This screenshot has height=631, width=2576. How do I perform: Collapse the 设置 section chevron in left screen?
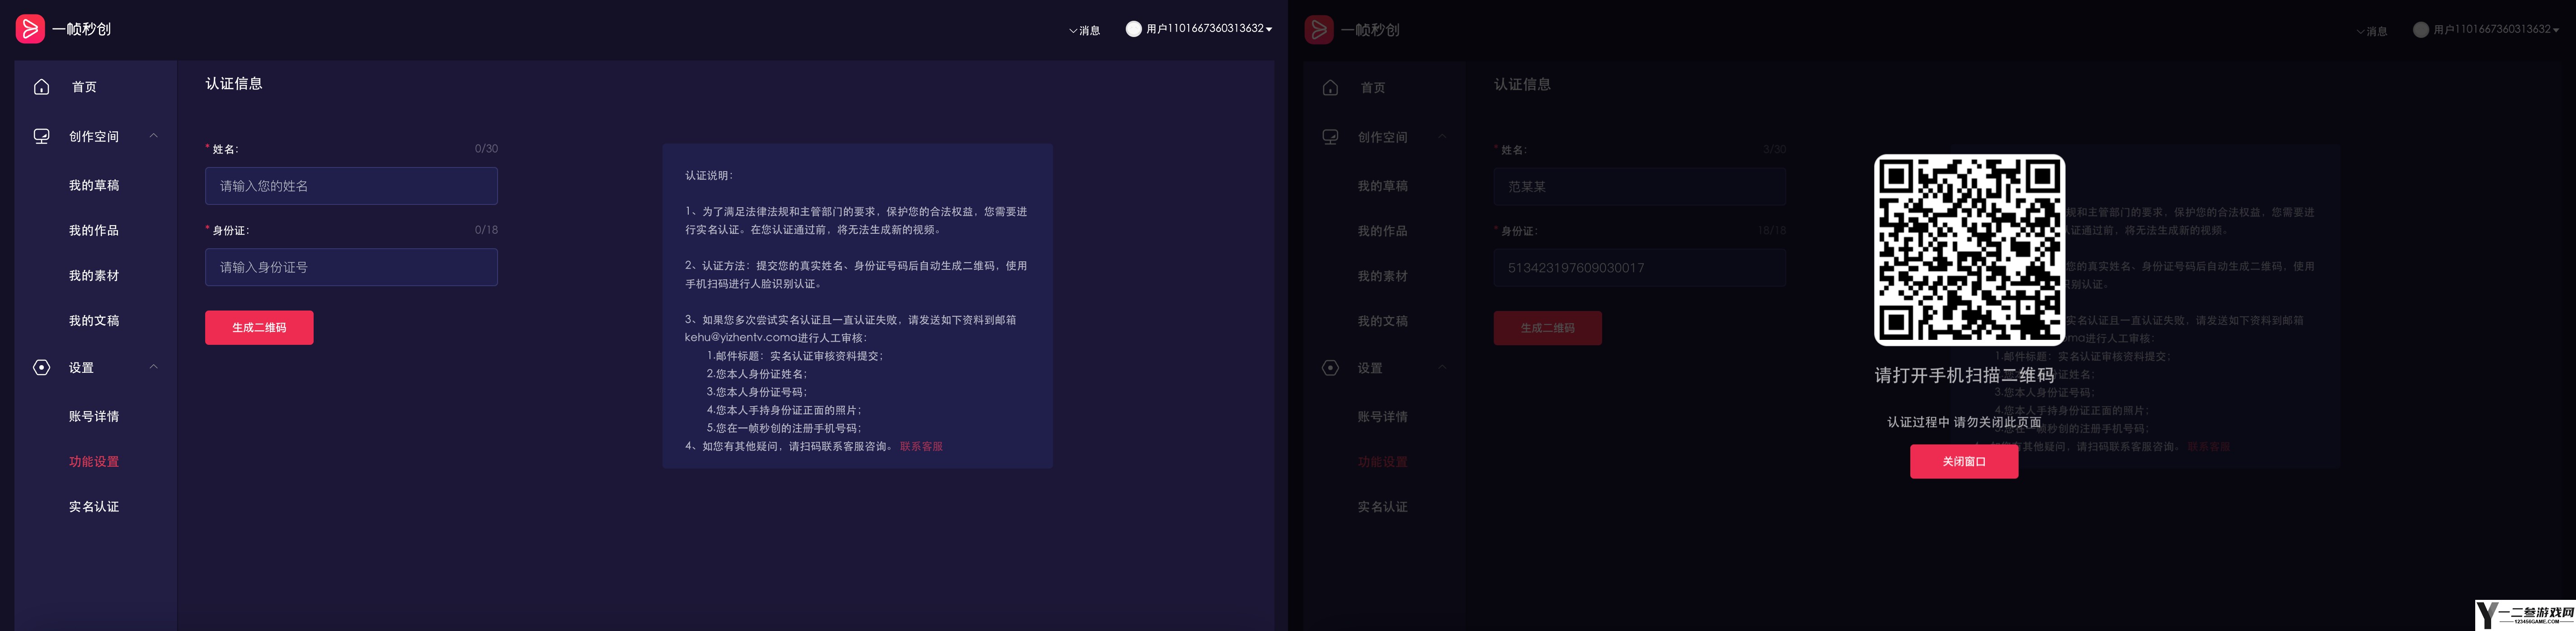153,367
